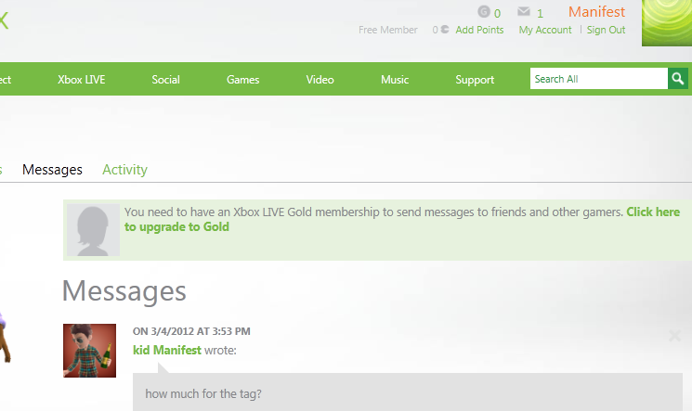Open the Support menu
The width and height of the screenshot is (692, 411).
pyautogui.click(x=475, y=80)
